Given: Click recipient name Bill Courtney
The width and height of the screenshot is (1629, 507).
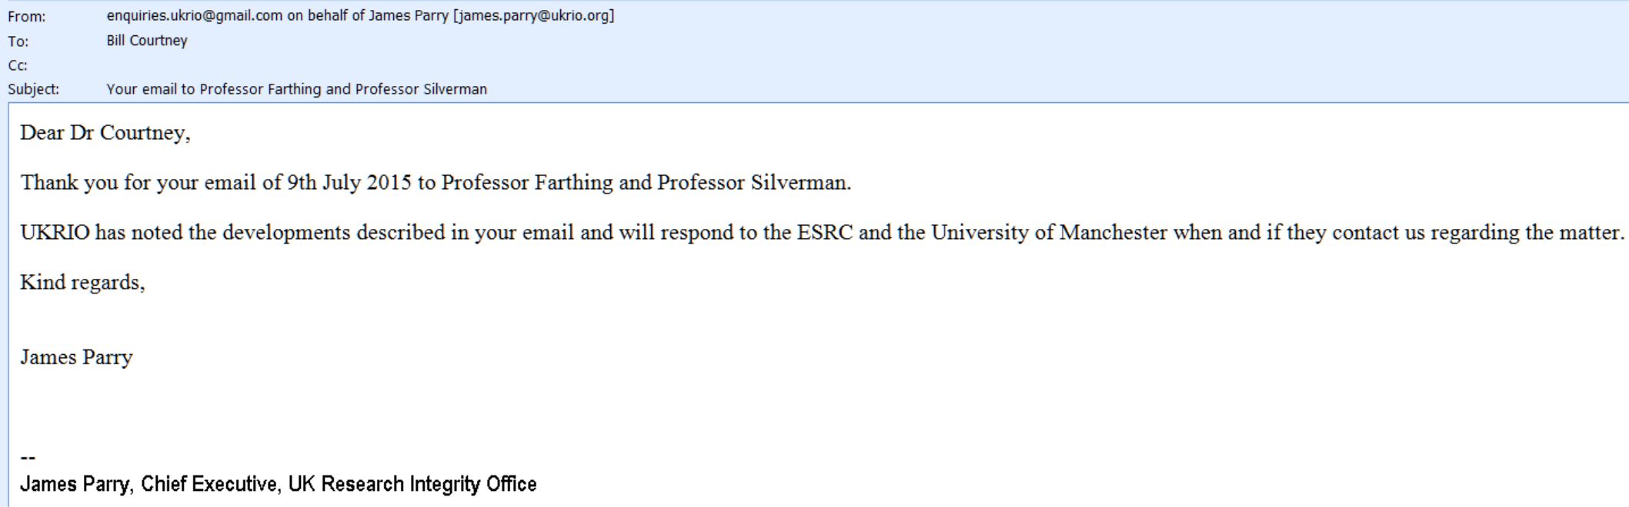Looking at the screenshot, I should coord(147,41).
